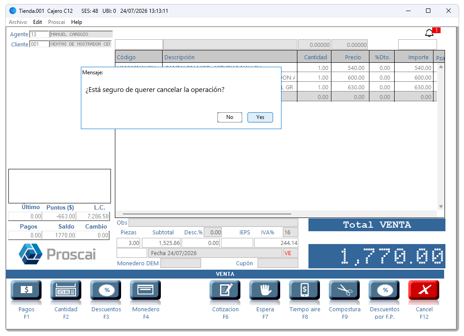Confirm cancellation with the Yes button
464x336 pixels.
[260, 117]
